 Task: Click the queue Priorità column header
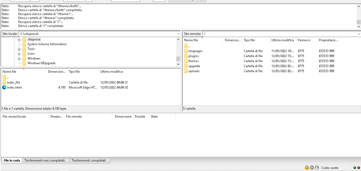(x=141, y=117)
